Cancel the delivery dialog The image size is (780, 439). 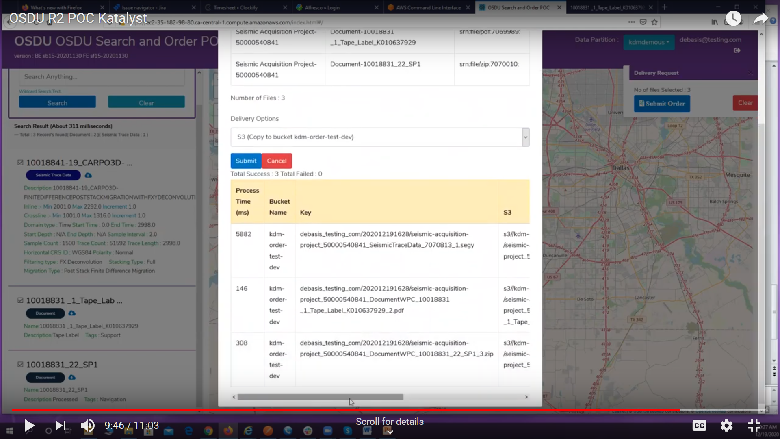277,161
